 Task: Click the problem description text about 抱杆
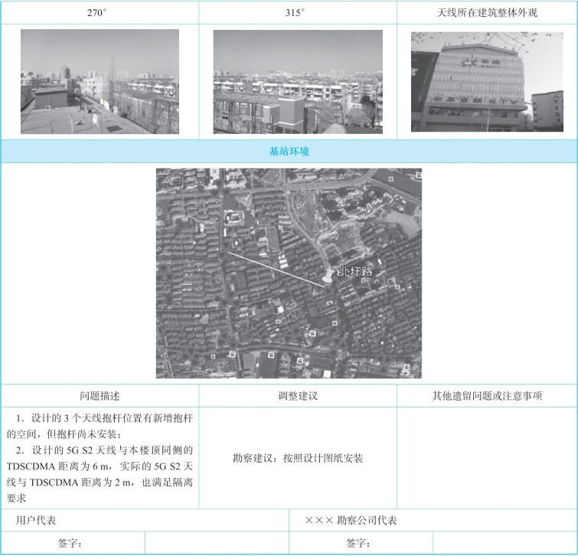pyautogui.click(x=100, y=458)
